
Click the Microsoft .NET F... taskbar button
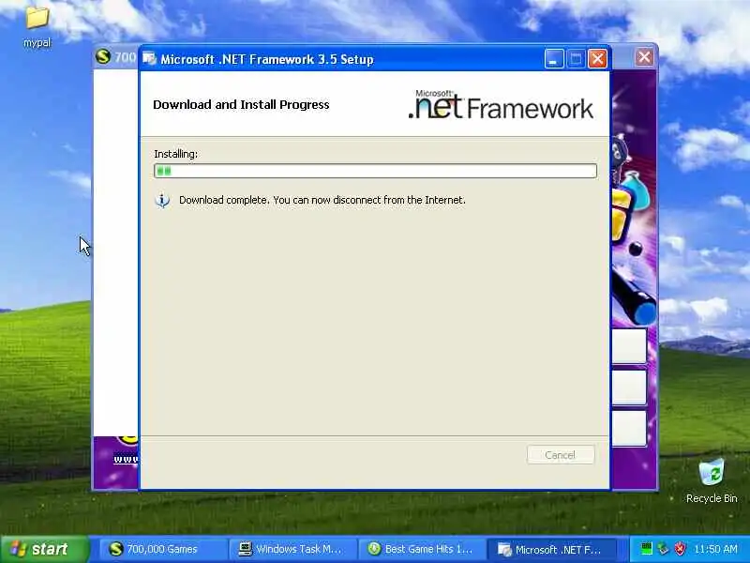coord(551,549)
